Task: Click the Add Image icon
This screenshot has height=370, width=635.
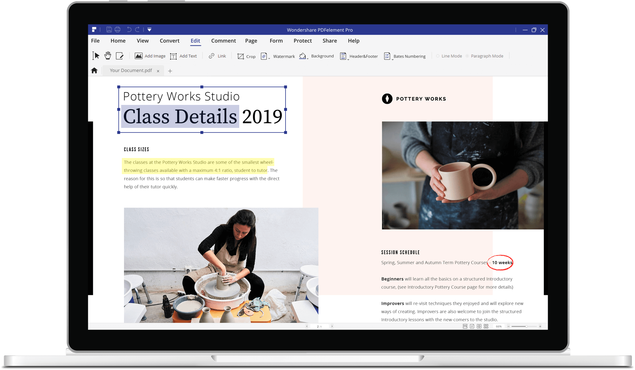Action: pyautogui.click(x=139, y=56)
